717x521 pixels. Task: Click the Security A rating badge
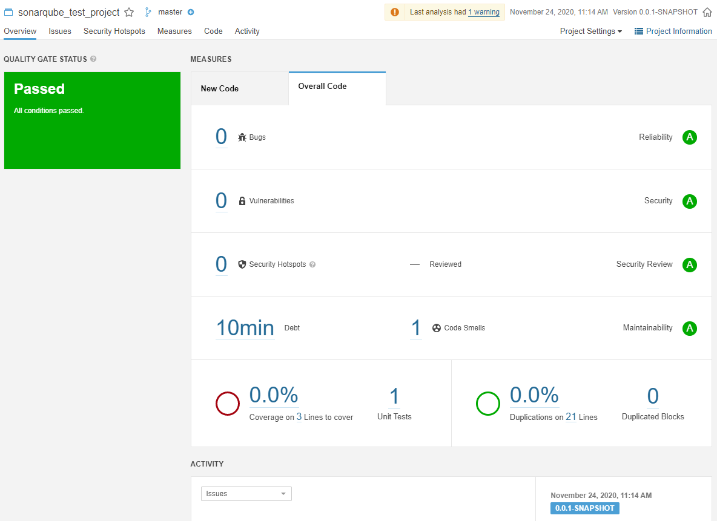tap(690, 201)
